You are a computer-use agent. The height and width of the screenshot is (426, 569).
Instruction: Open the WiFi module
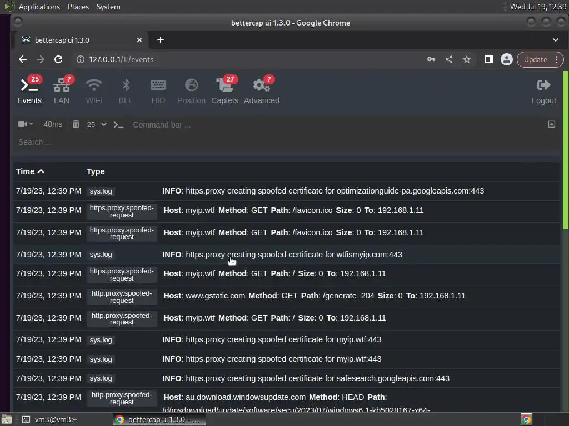pyautogui.click(x=93, y=90)
